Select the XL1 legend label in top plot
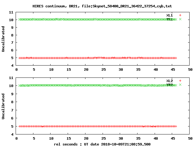 170,15
